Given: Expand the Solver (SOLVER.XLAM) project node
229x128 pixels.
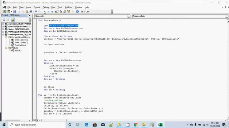Looking at the screenshot, I should (3, 29).
